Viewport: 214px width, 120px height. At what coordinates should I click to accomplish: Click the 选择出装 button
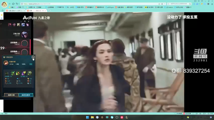[x=11, y=95]
